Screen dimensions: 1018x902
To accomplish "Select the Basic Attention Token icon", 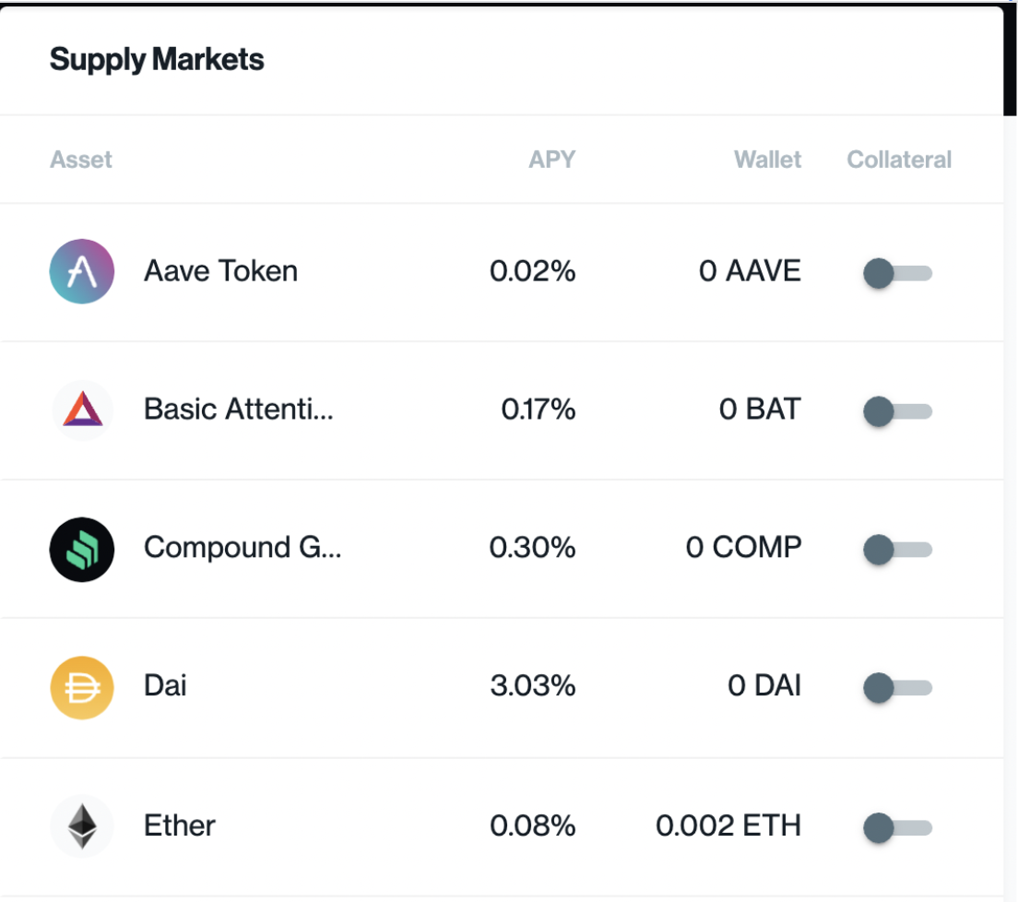I will [x=81, y=409].
